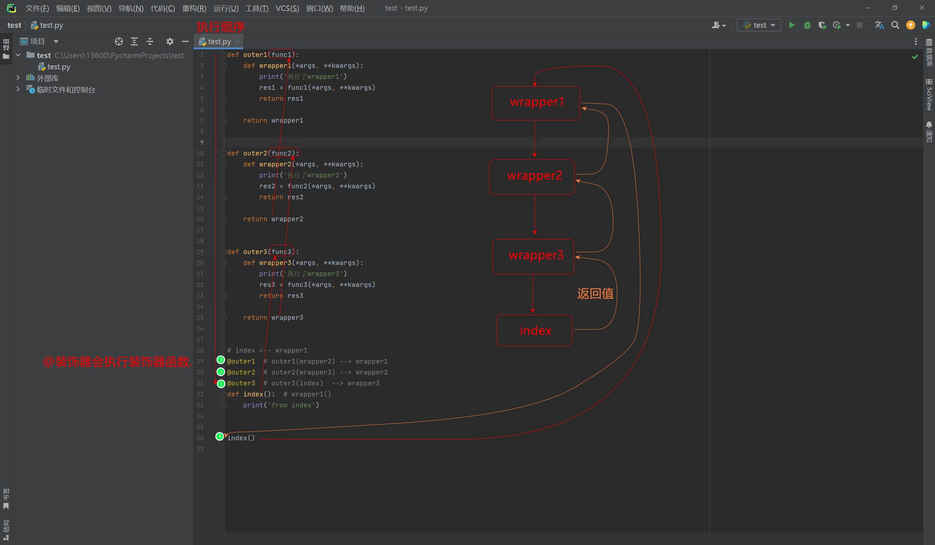Open the Help menu

pos(352,8)
